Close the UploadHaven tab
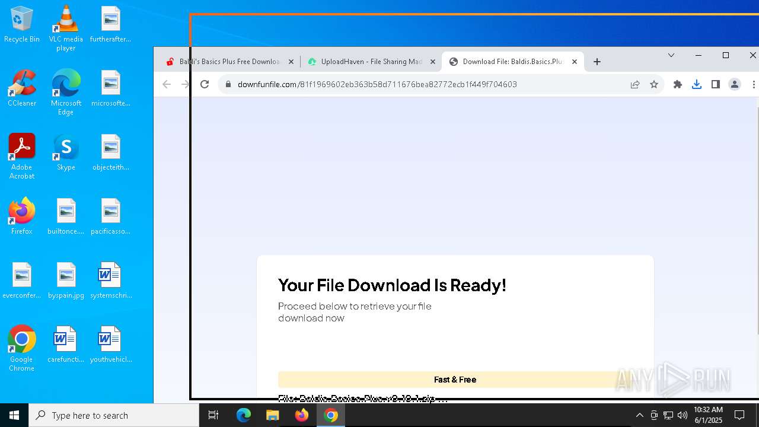 coord(433,62)
